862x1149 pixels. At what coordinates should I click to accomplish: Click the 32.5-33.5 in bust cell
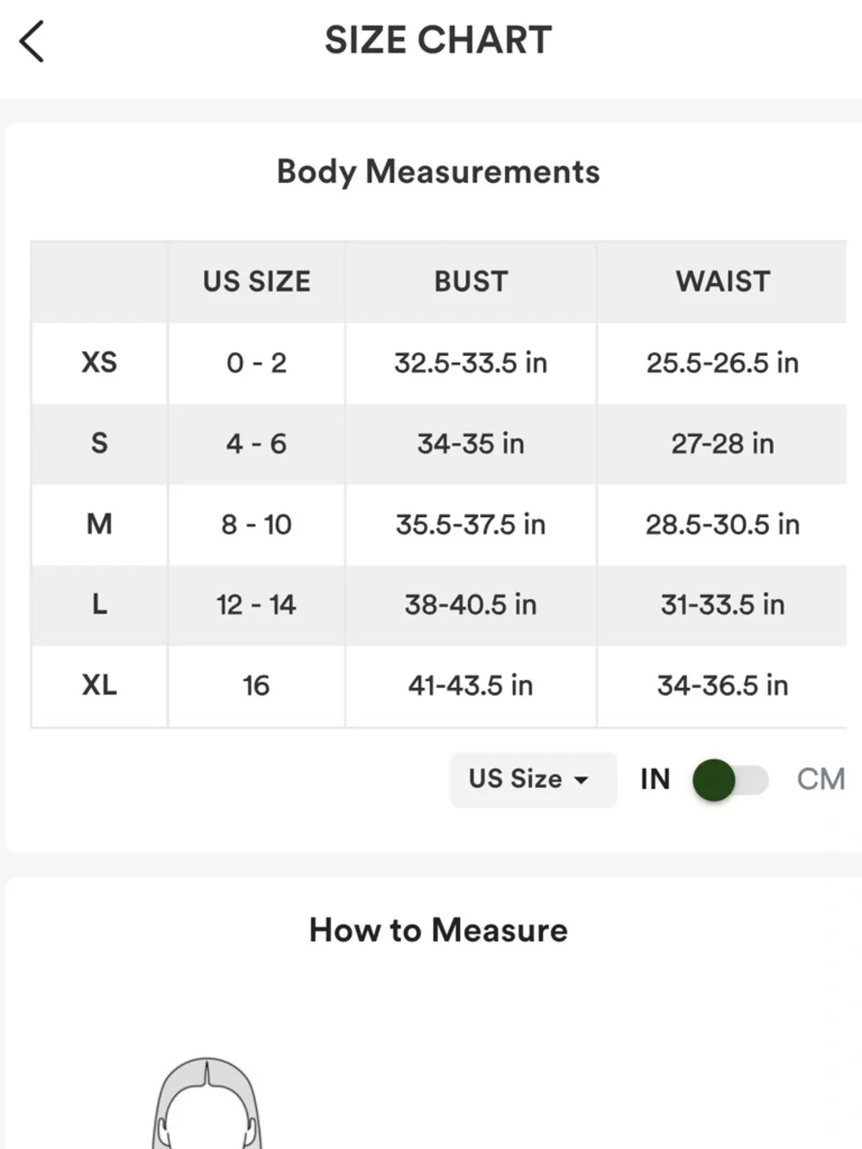tap(471, 363)
